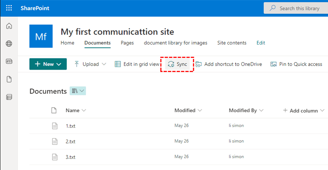
Task: Open the Documents view switcher dropdown
Action: click(x=78, y=91)
